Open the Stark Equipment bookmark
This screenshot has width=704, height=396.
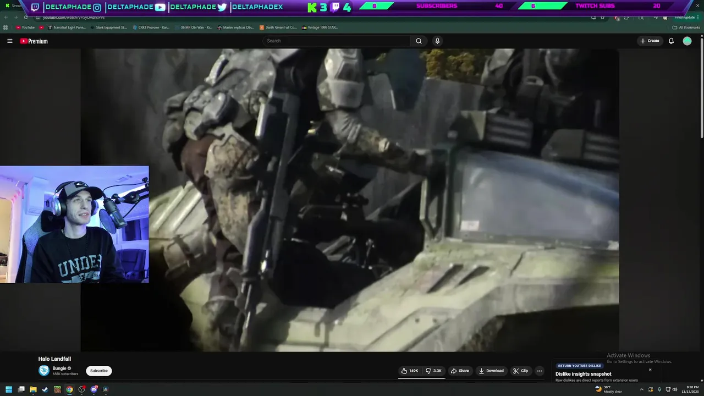point(109,28)
